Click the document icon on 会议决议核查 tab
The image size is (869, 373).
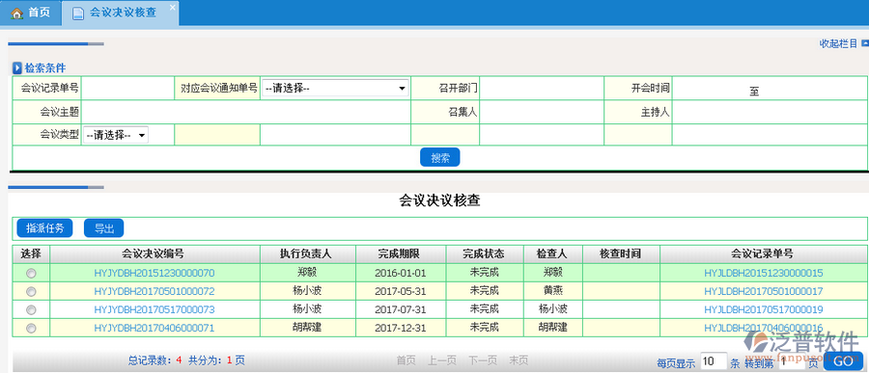click(x=79, y=13)
